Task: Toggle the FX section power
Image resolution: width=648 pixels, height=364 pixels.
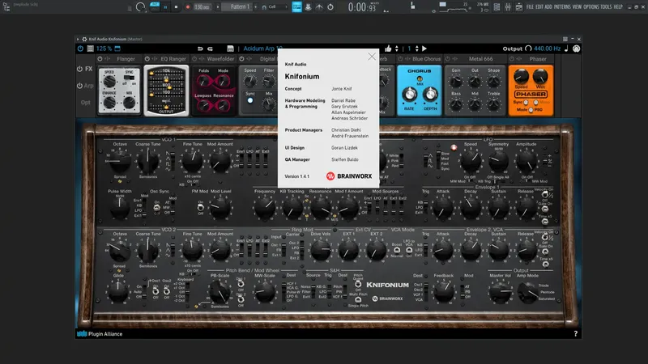Action: coord(79,69)
